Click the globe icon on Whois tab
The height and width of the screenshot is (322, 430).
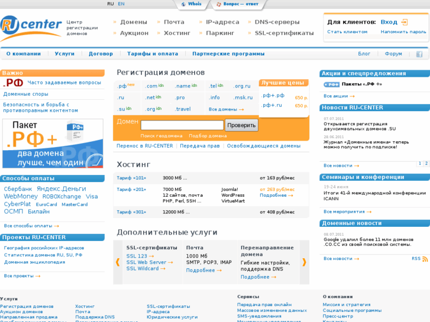183,4
